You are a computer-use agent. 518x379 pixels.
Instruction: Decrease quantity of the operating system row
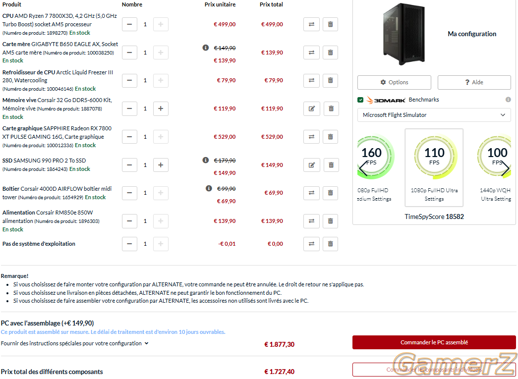click(129, 244)
